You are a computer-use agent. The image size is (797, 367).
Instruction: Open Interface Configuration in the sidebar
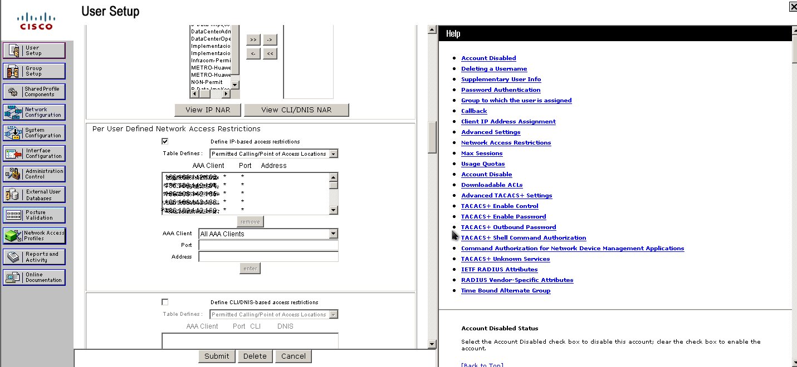34,153
